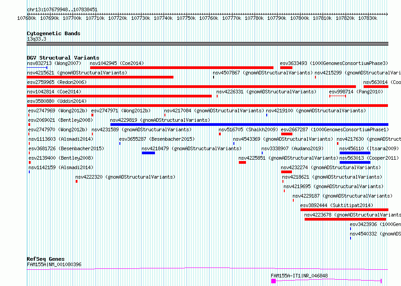Click the blue bar under nsv563013

(355, 162)
